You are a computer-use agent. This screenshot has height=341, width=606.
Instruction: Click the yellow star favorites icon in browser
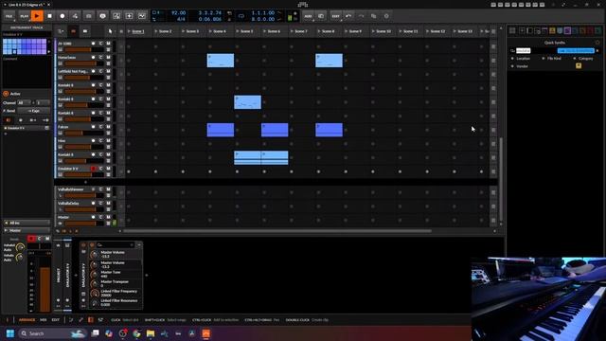579,65
